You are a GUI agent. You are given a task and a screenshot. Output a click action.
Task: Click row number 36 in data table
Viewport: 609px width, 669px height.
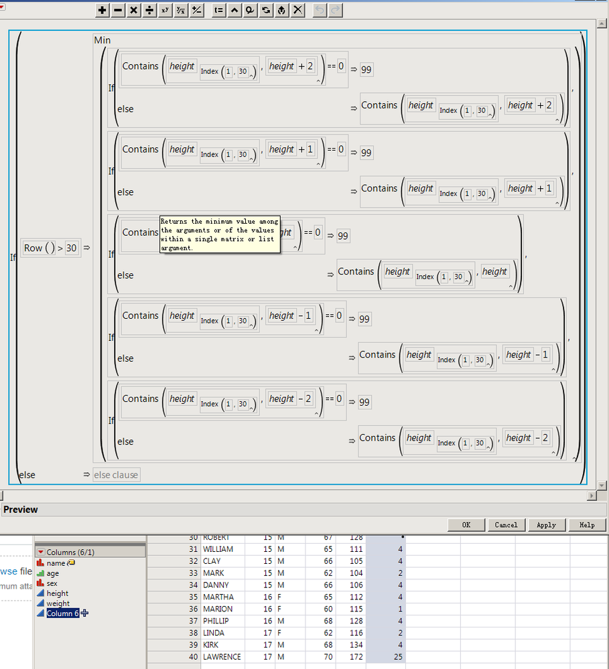click(194, 609)
